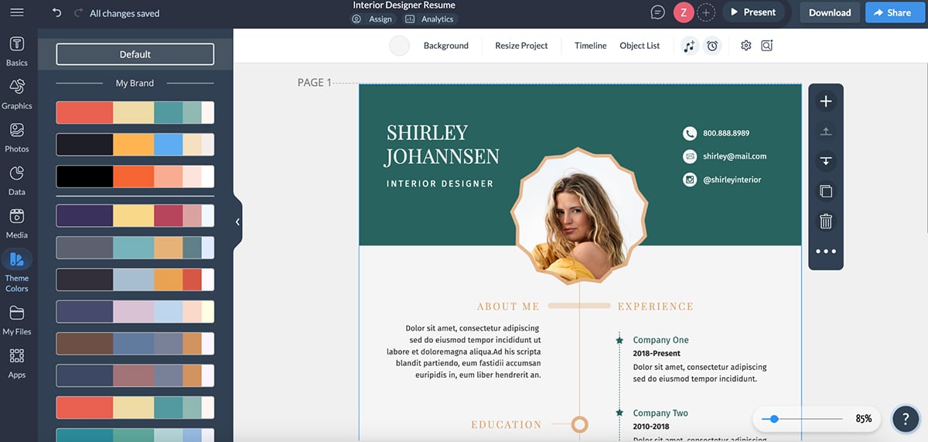
Task: Click the background color circle swatch
Action: (x=399, y=46)
